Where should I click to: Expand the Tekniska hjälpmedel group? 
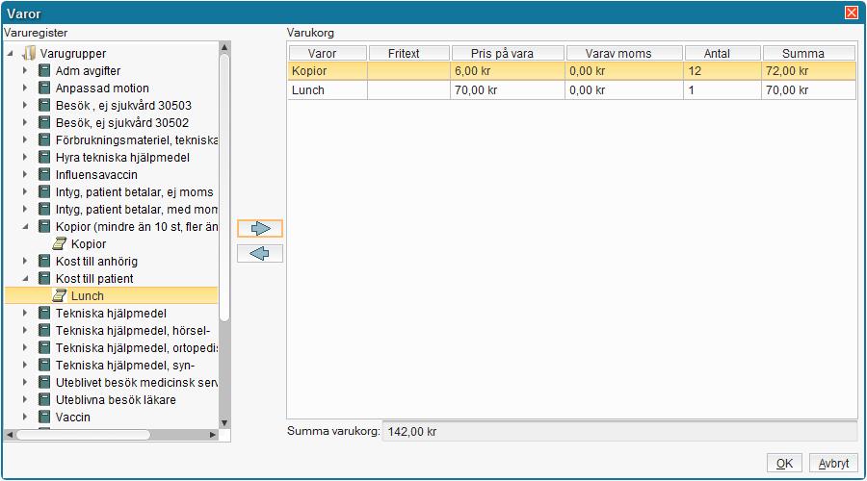click(x=25, y=313)
